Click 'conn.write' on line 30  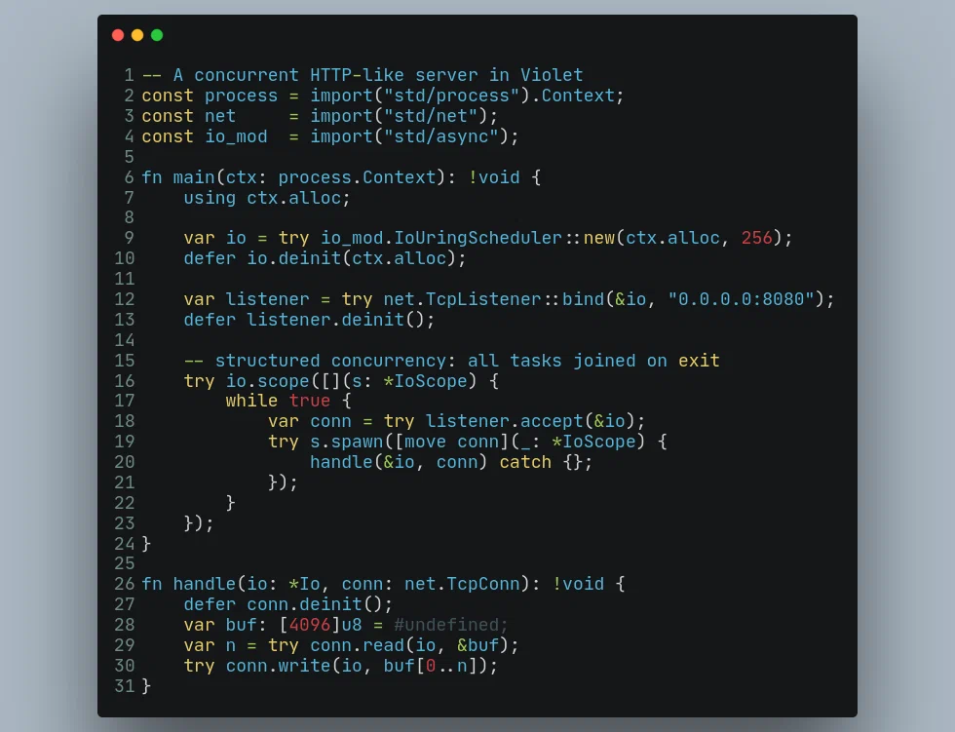pos(279,667)
